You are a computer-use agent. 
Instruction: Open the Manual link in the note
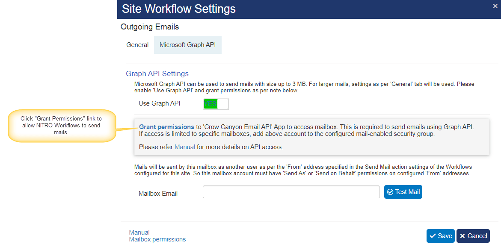point(185,147)
